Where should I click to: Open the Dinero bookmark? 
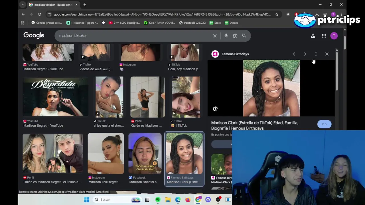click(231, 23)
